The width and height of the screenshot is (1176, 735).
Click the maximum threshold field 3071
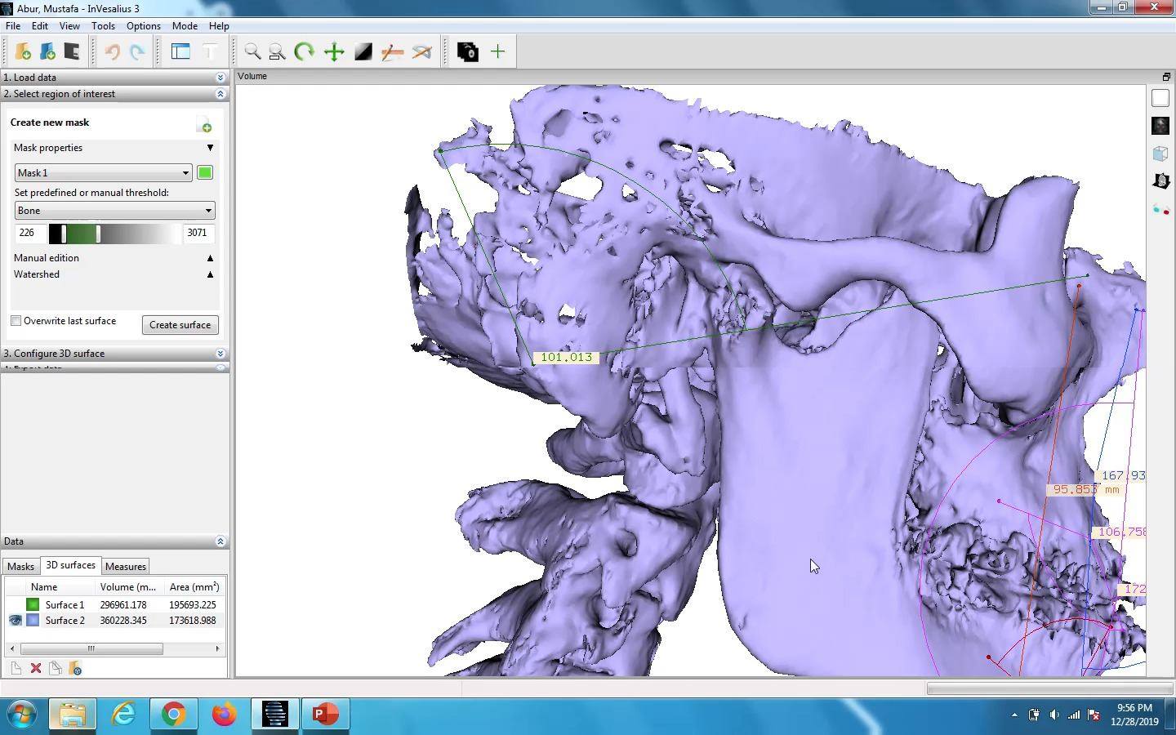(199, 234)
